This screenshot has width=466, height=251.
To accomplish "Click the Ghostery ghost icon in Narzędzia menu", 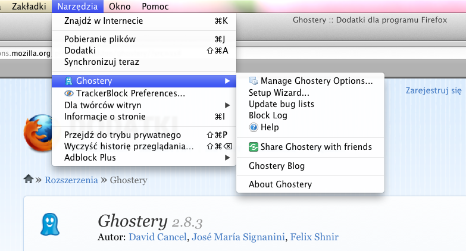I will 70,81.
